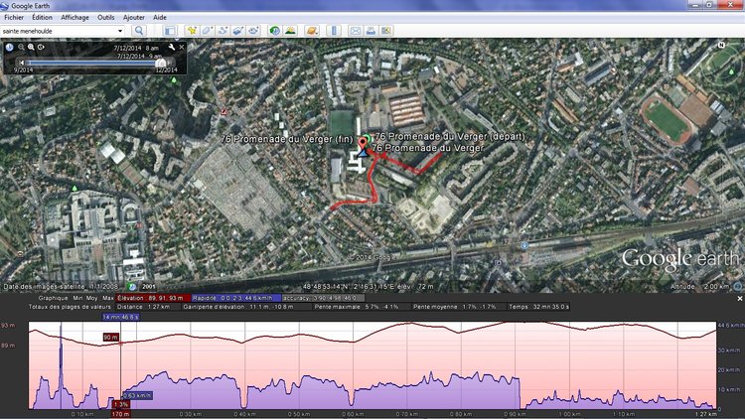Click the 1.3% slope tooltip

coord(121,404)
